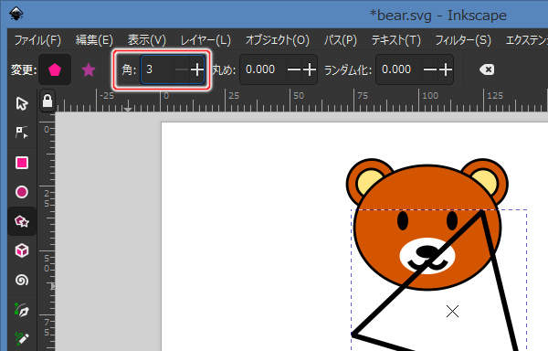Select the Selector arrow tool
The image size is (548, 351).
[x=22, y=104]
